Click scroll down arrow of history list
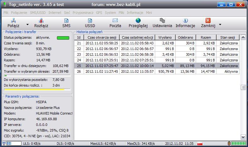The height and width of the screenshot is (147, 248). coord(243,137)
